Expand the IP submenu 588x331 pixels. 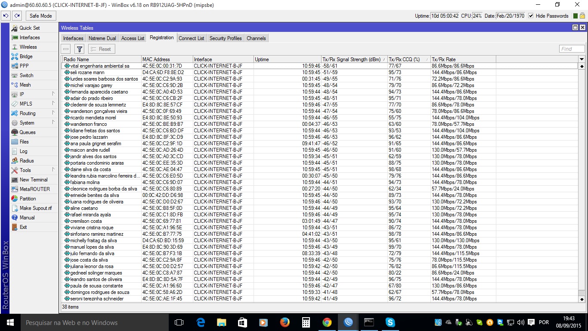[x=34, y=94]
